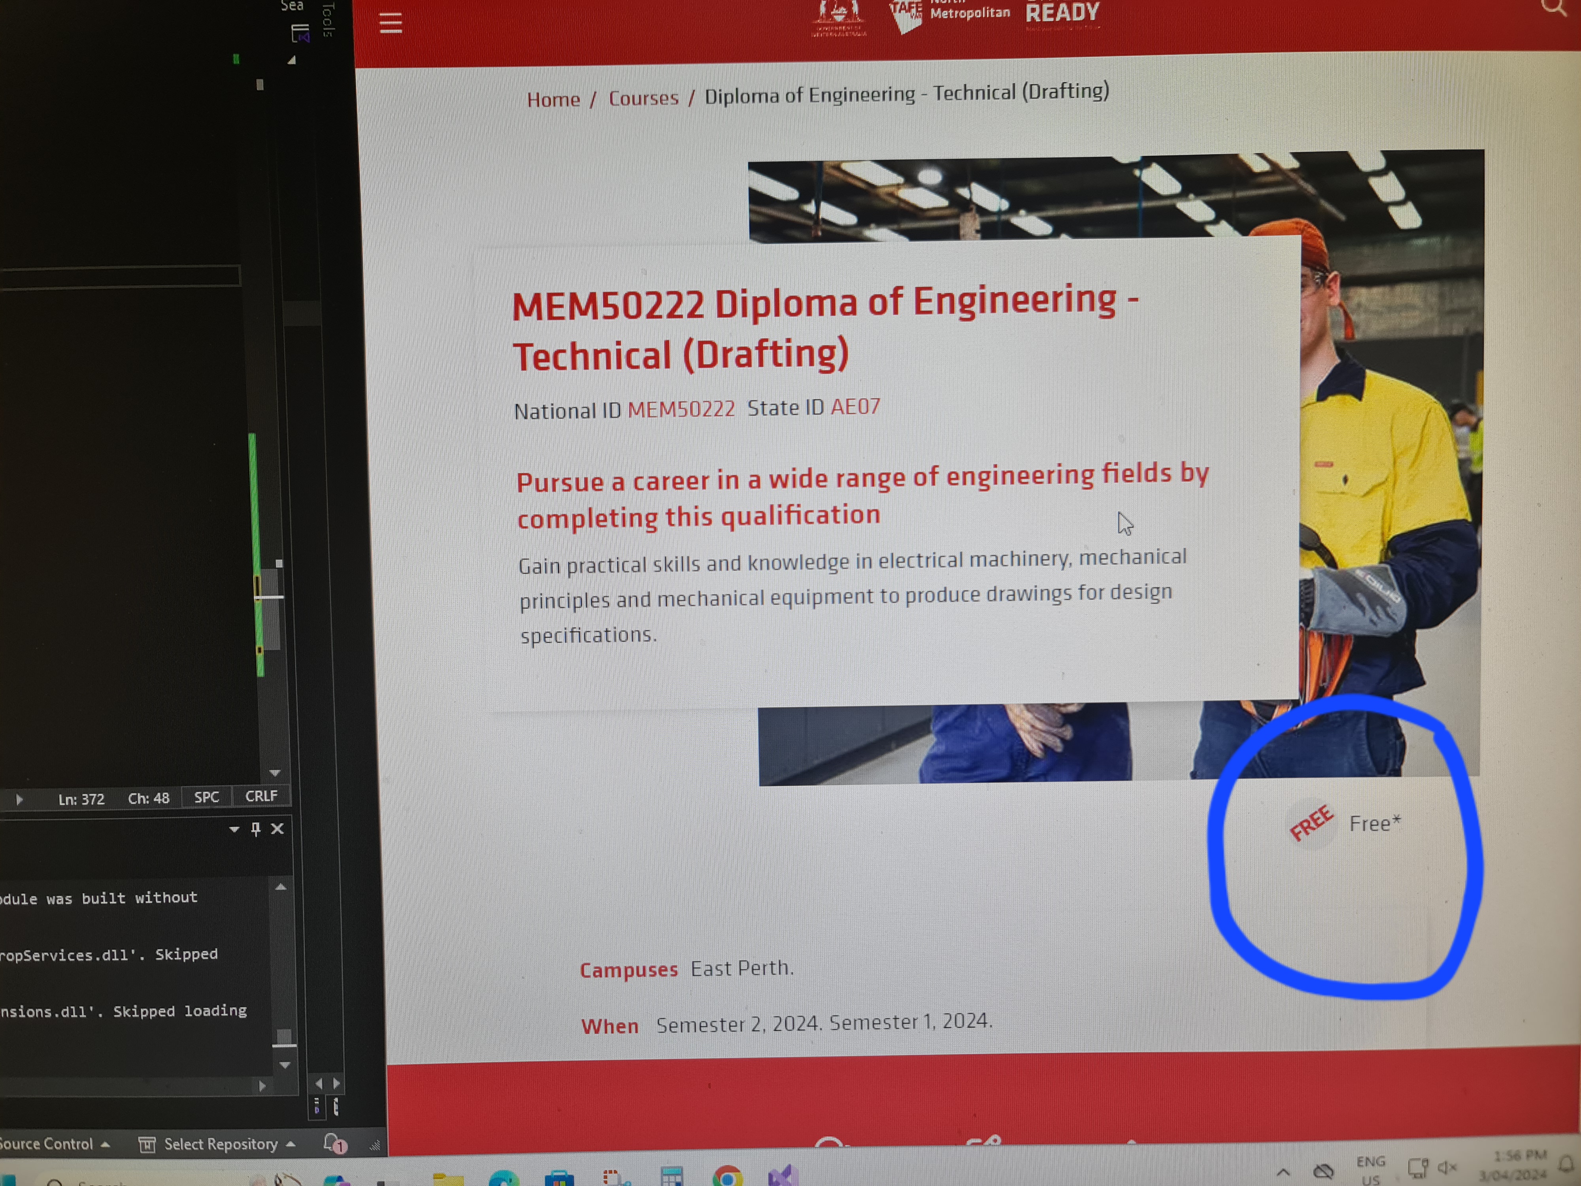Viewport: 1581px width, 1186px height.
Task: Open Microsoft Edge from taskbar
Action: 503,1177
